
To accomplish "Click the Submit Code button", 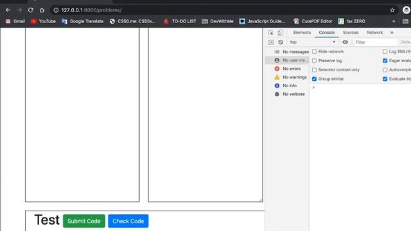I will (84, 221).
